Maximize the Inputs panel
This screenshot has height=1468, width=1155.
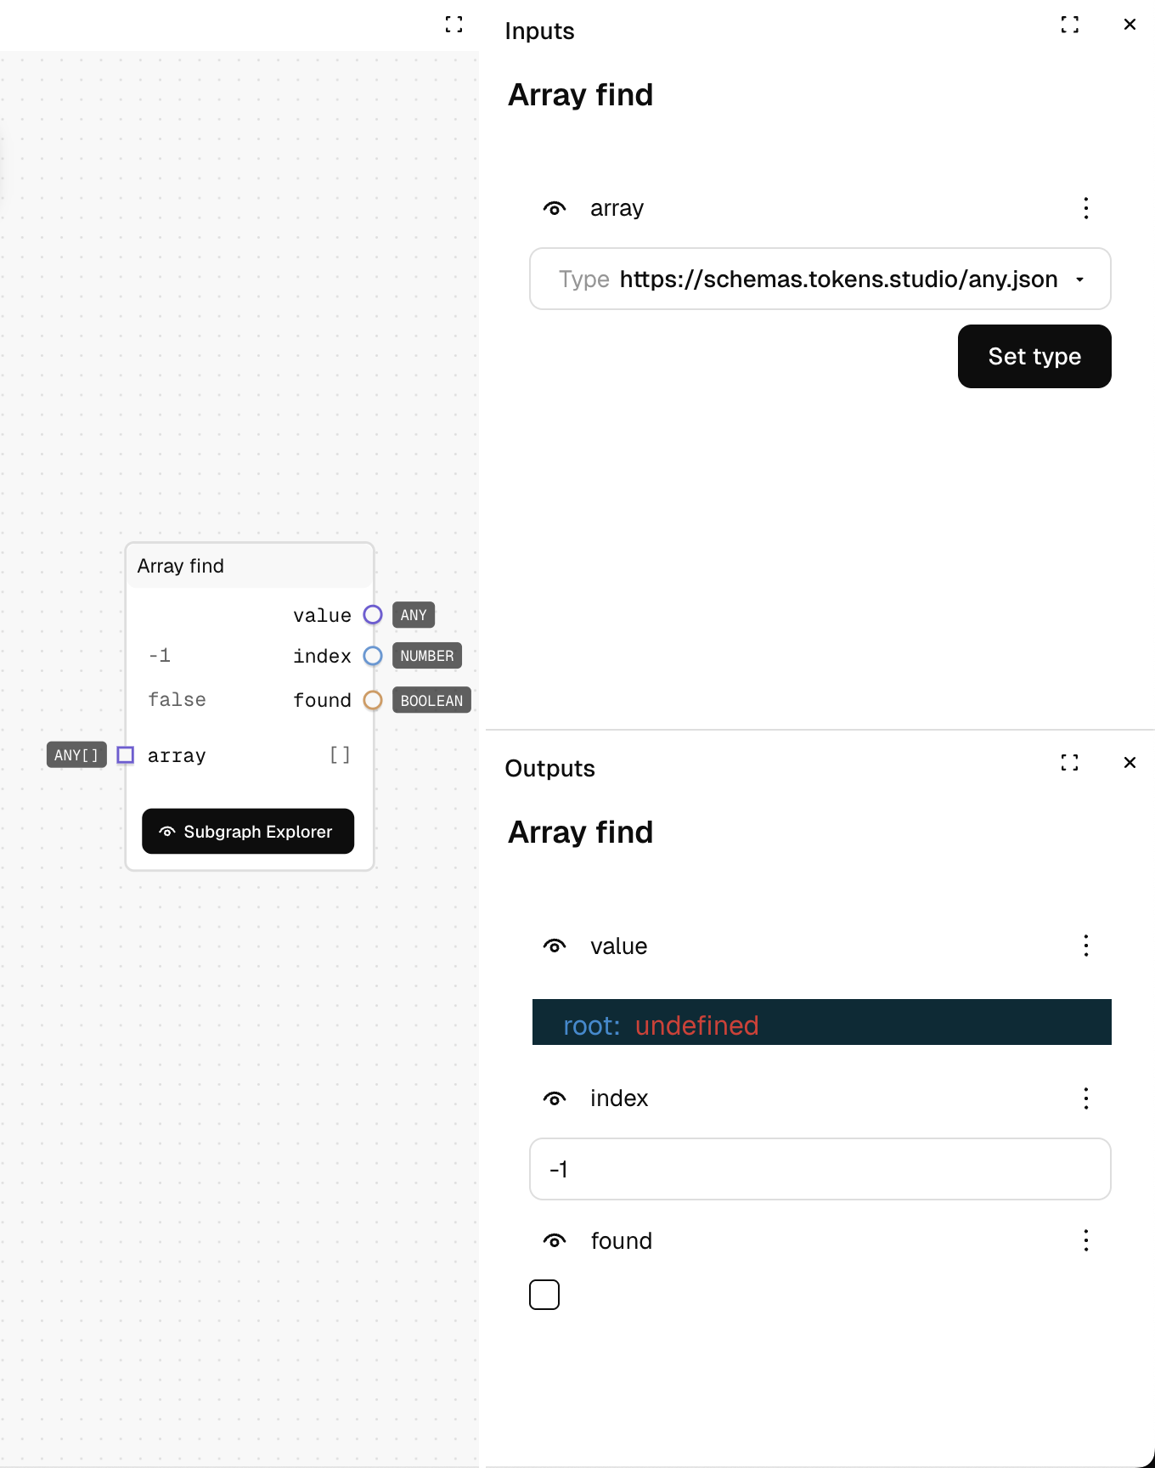tap(1070, 25)
